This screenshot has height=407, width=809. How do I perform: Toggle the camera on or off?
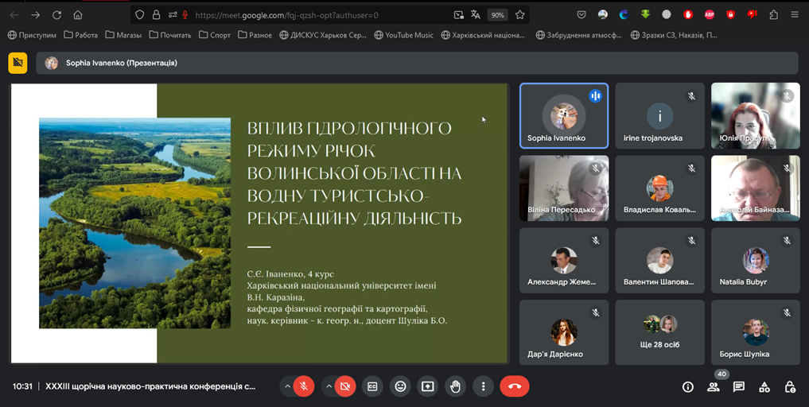[x=344, y=386]
